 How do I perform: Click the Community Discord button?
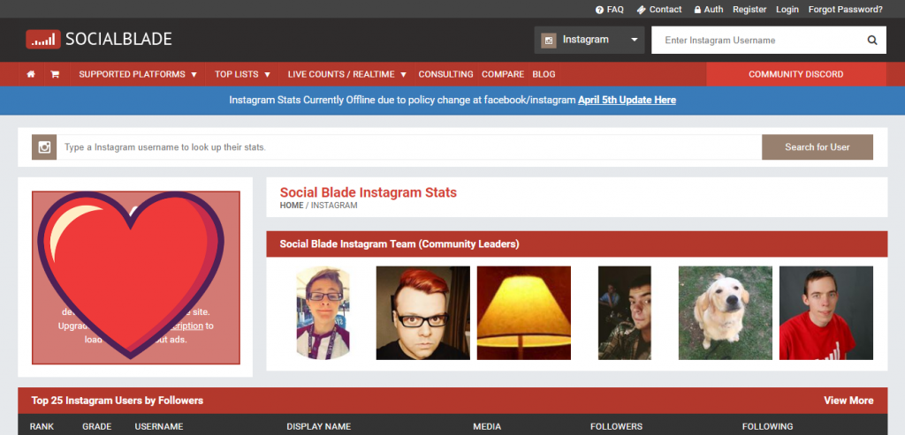tap(796, 74)
